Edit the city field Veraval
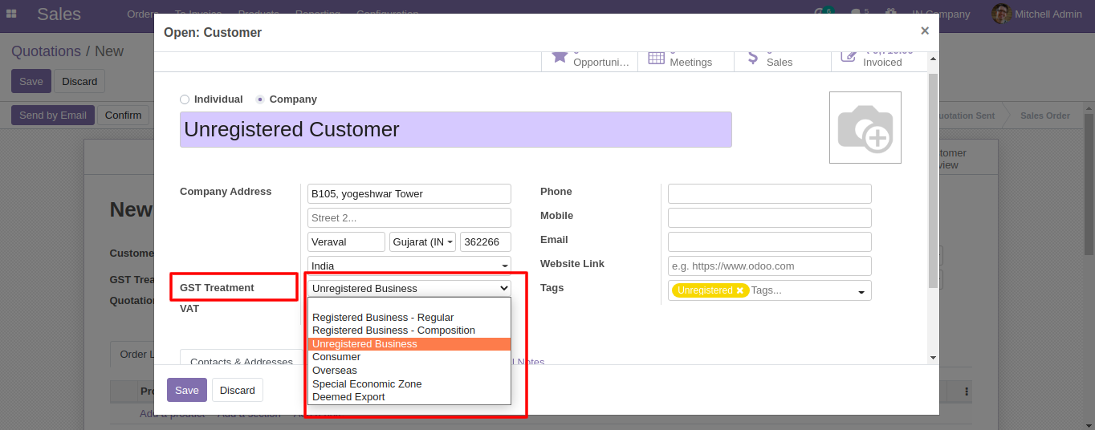Screen dimensions: 1095x430 tap(346, 241)
